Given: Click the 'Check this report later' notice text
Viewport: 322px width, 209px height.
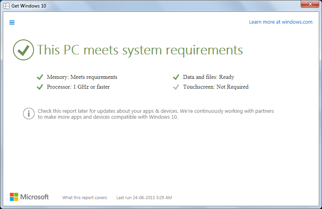Looking at the screenshot, I should point(156,114).
